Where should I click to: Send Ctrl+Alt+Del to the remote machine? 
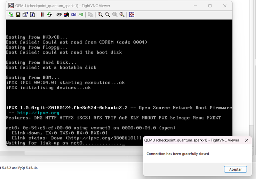pyautogui.click(x=59, y=15)
